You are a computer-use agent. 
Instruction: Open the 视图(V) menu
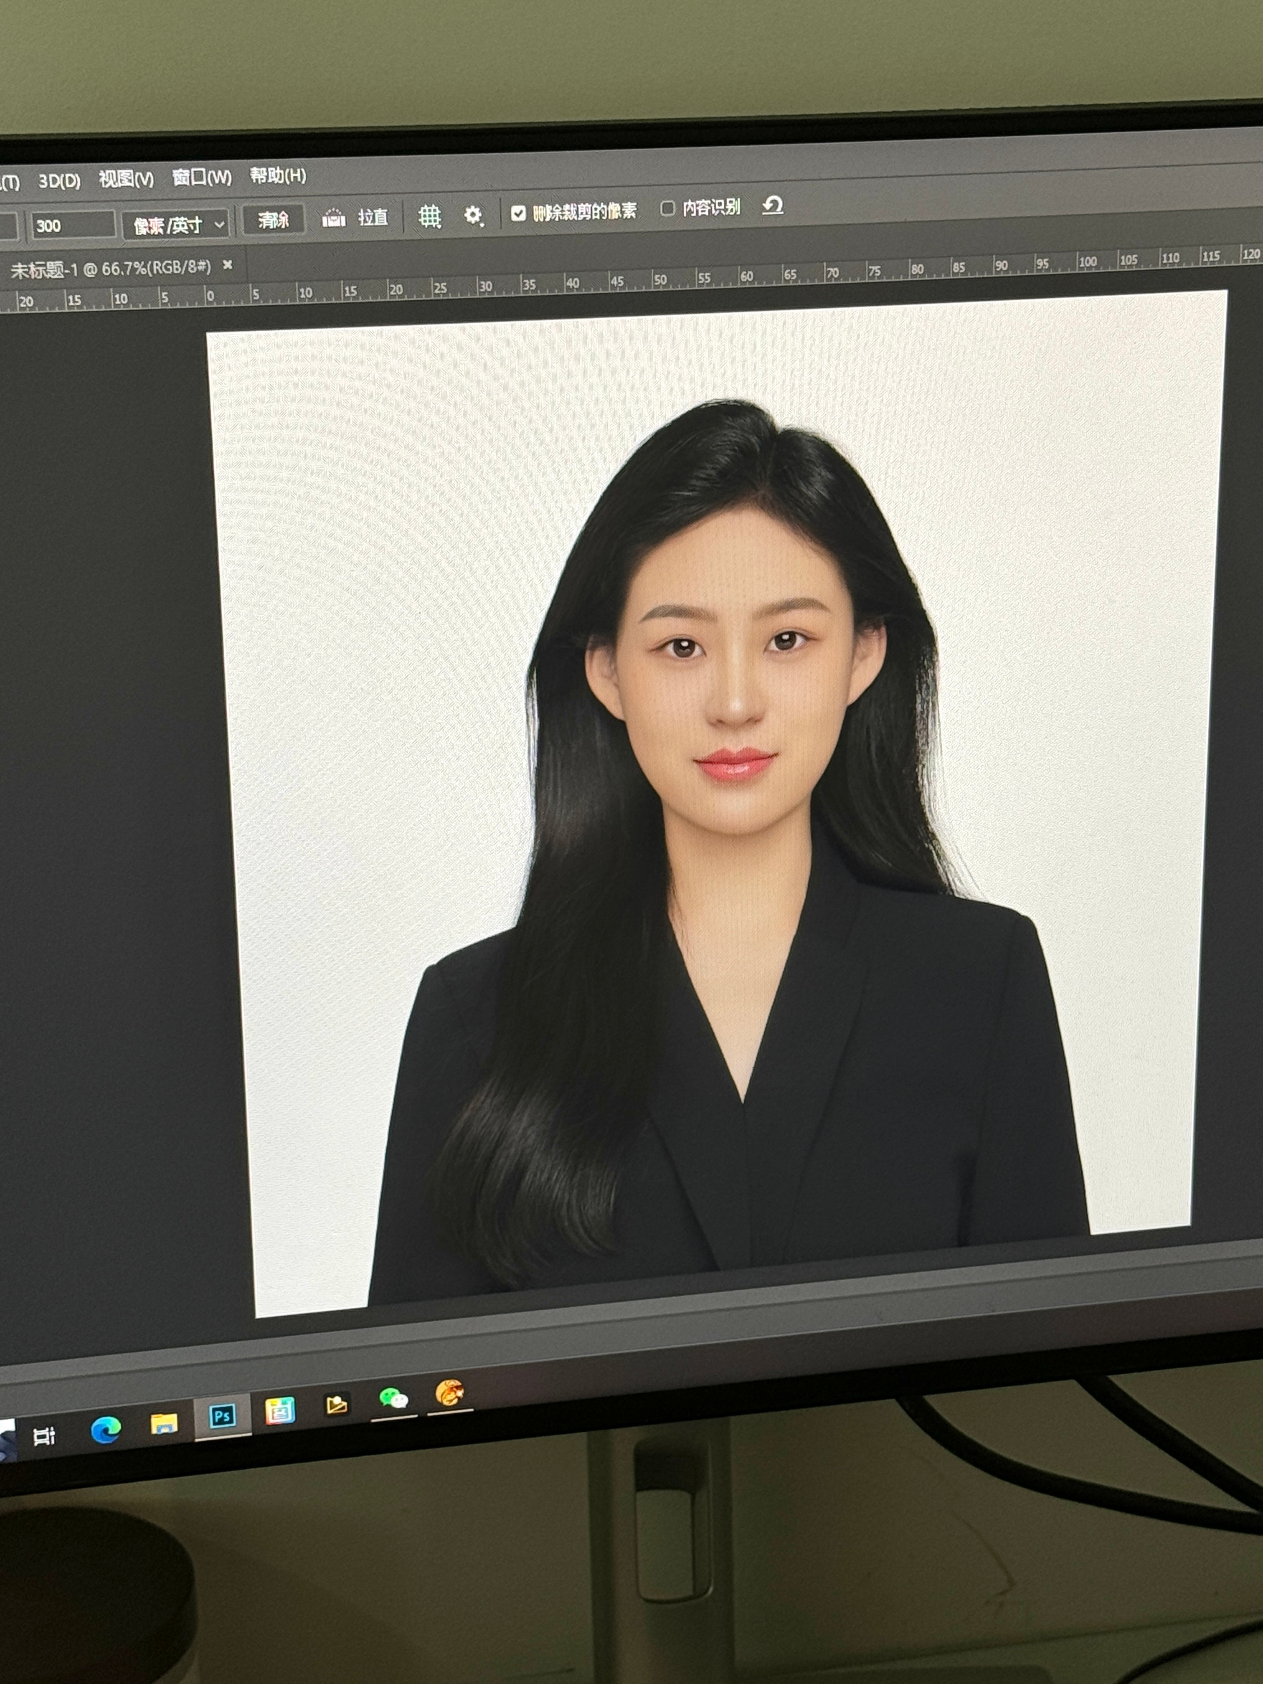pyautogui.click(x=127, y=179)
